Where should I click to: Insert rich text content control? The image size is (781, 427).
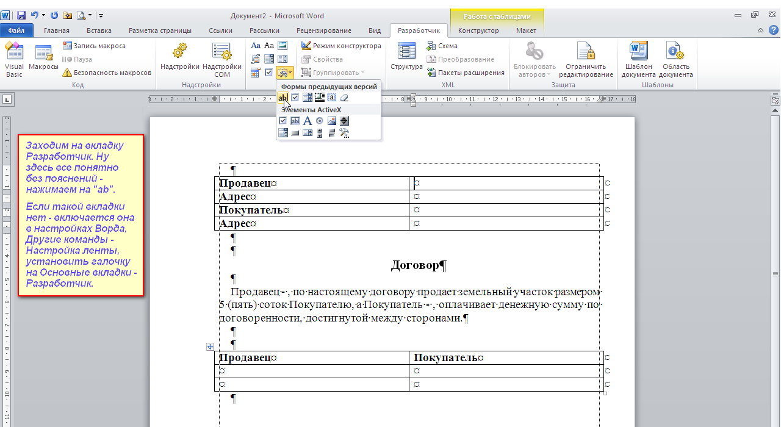tap(256, 46)
